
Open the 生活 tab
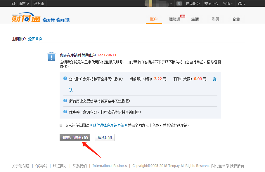click(195, 19)
